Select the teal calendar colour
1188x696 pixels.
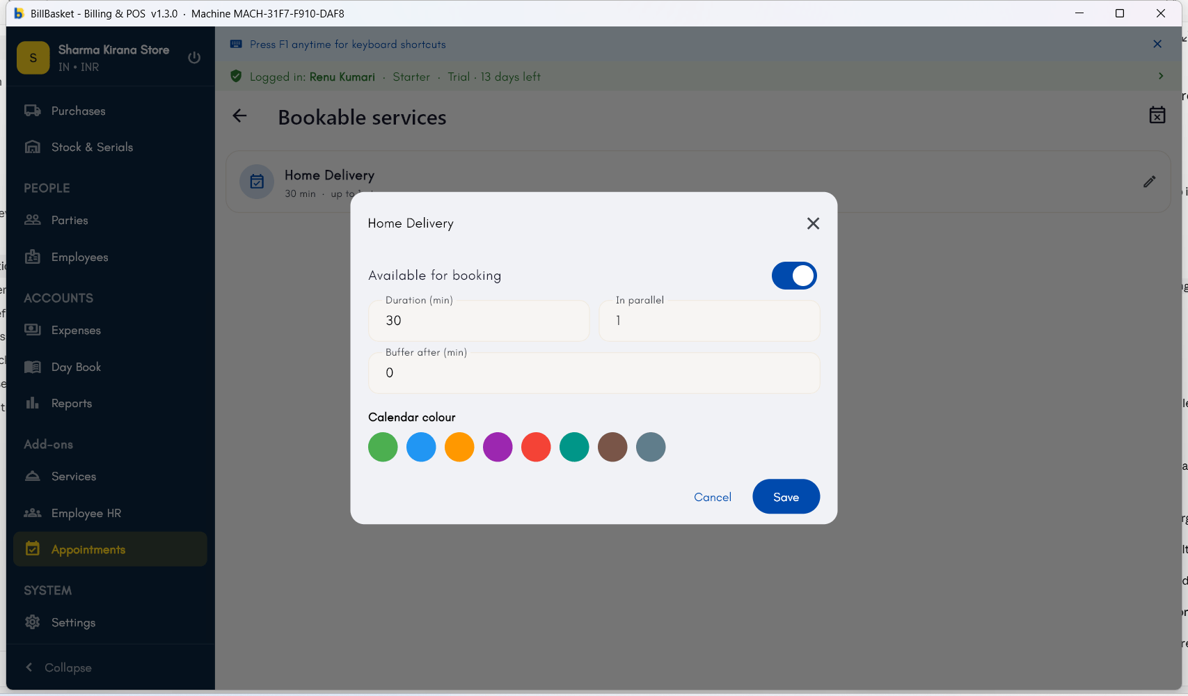[574, 447]
